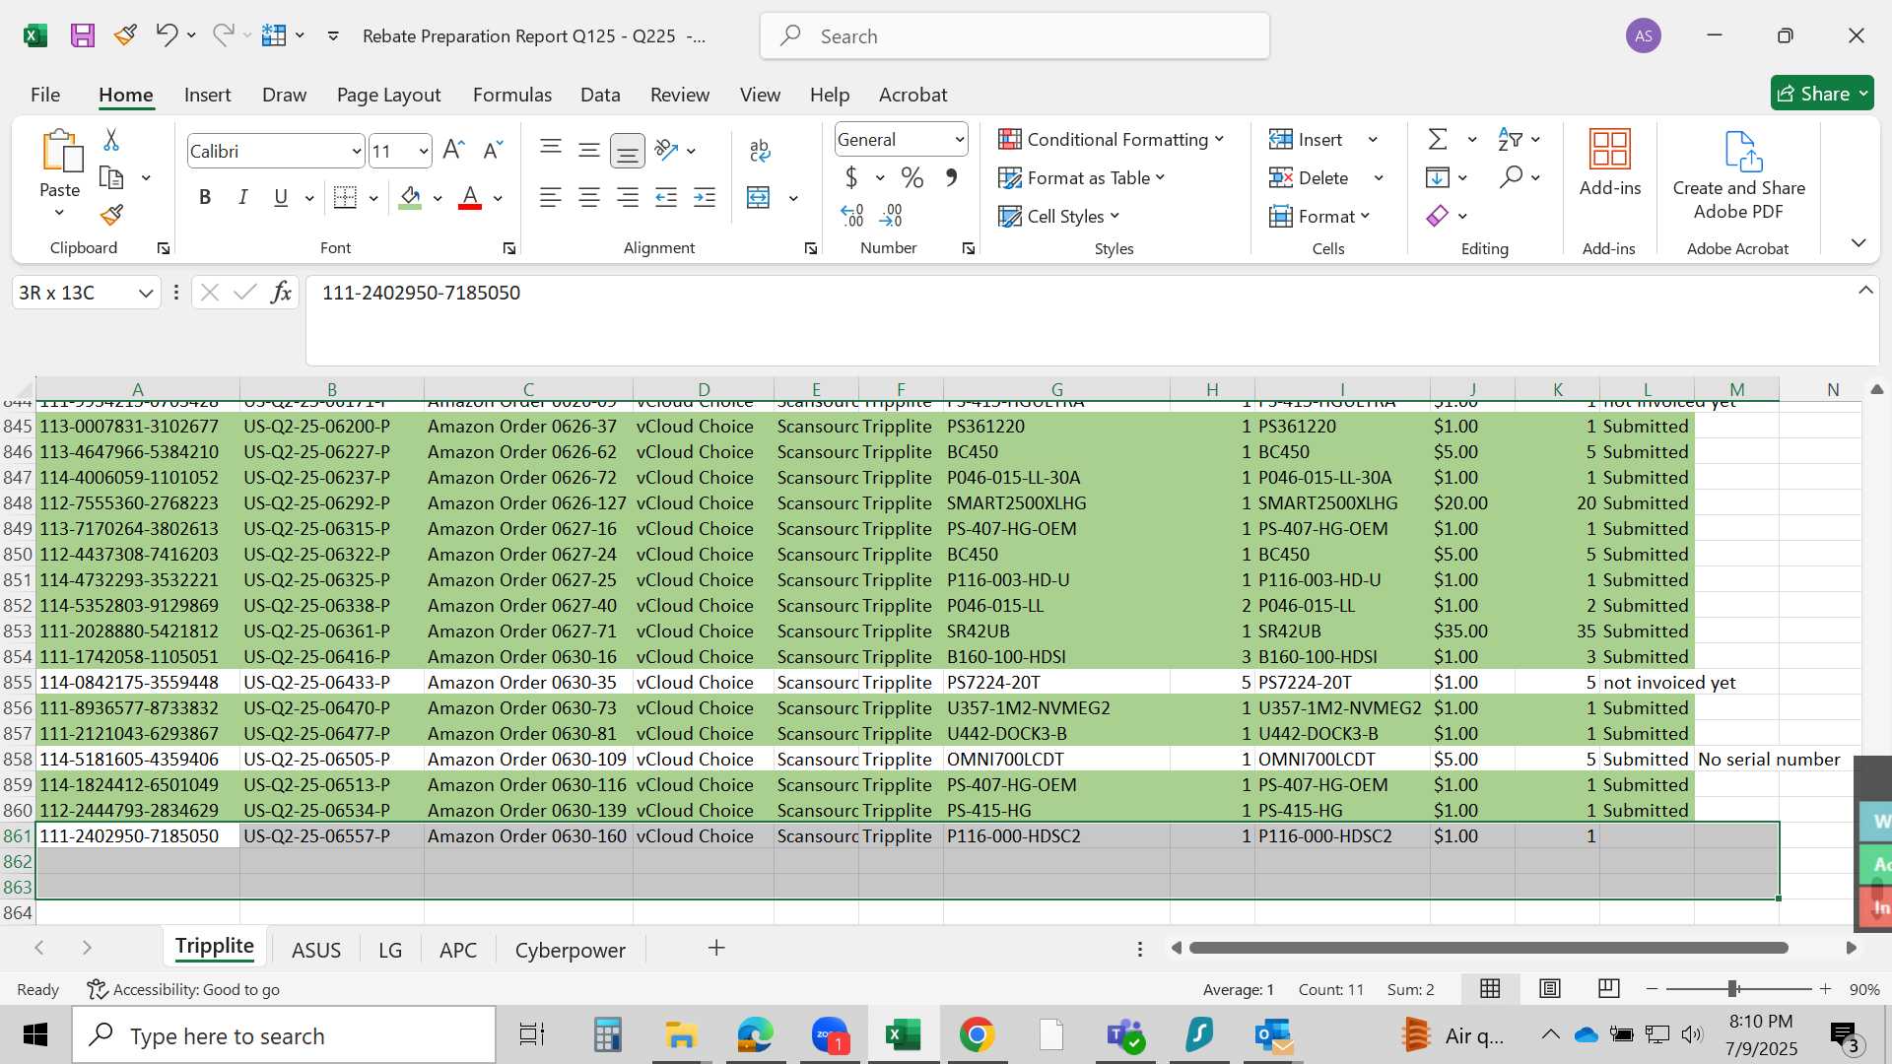Open the File menu

click(45, 95)
